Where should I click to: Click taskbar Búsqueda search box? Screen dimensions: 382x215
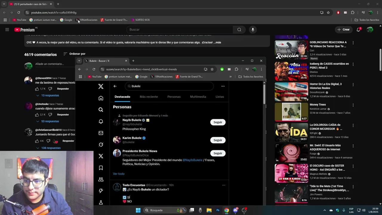tap(165, 210)
